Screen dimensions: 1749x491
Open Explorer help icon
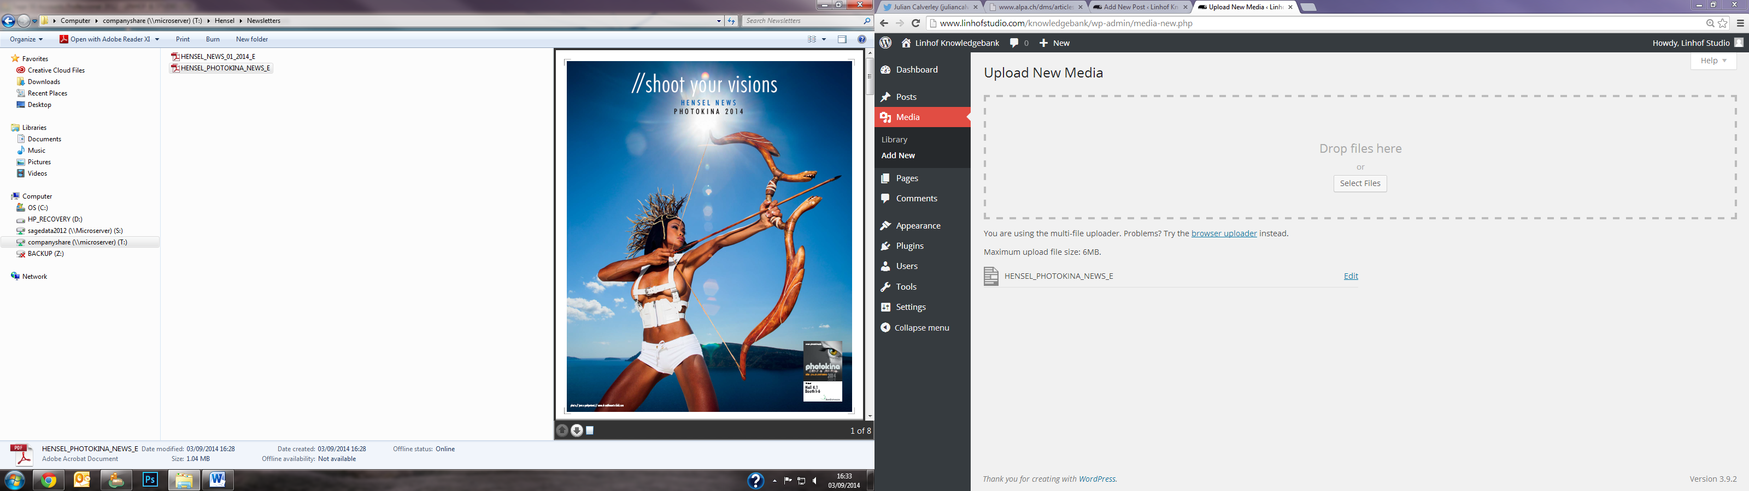coord(861,39)
